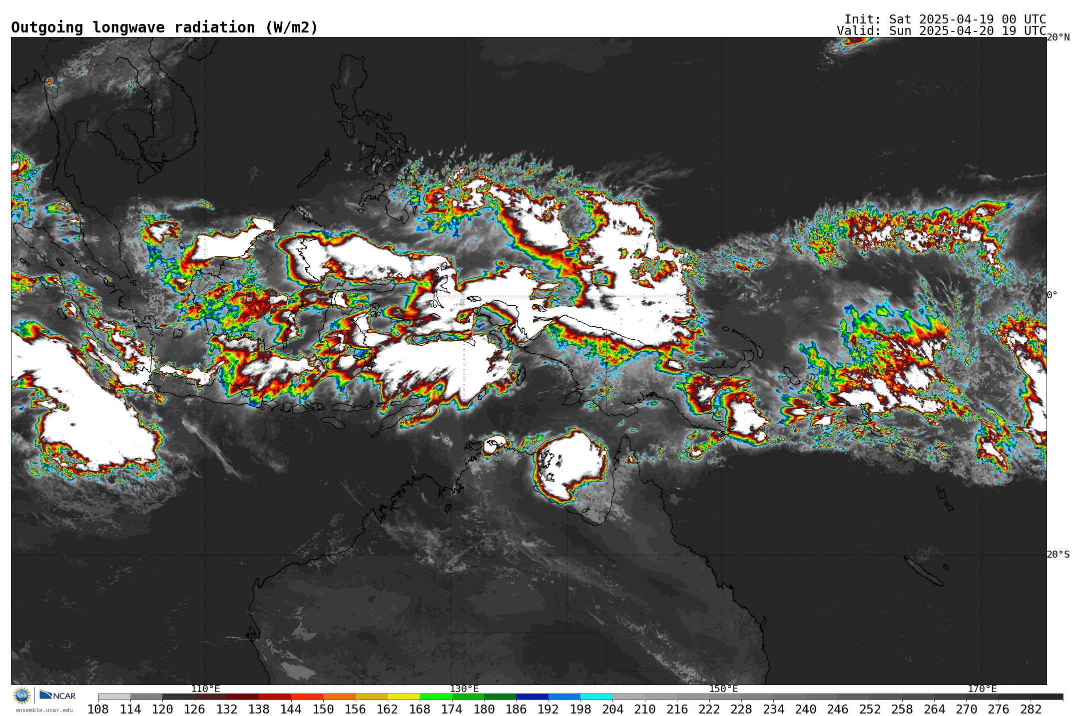Click the 0° equator latitude label
The width and height of the screenshot is (1079, 716).
coord(1052,295)
